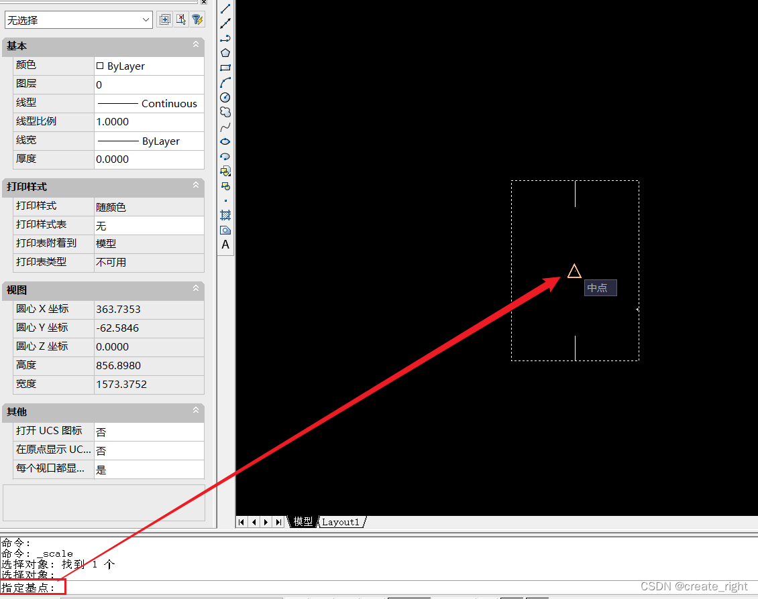Click the 圆心 Y 坐标 value
758x599 pixels.
click(x=149, y=329)
